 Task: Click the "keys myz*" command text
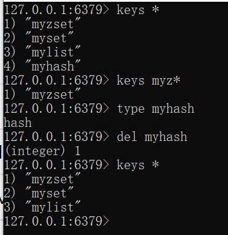tap(148, 80)
